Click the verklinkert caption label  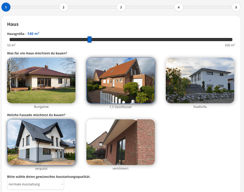click(120, 168)
